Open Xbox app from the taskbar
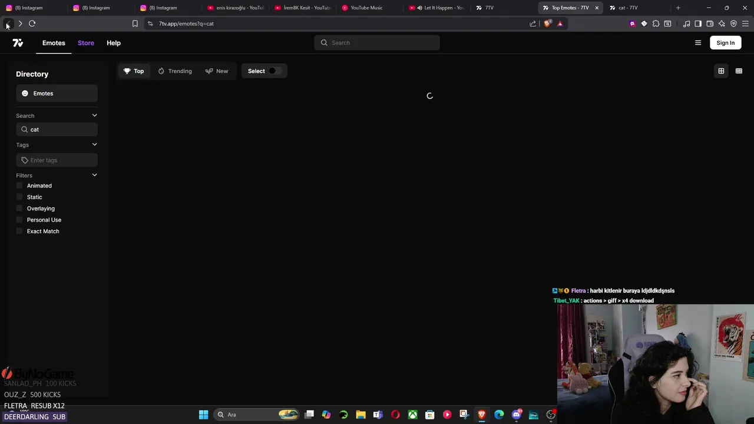754x424 pixels. click(x=412, y=415)
